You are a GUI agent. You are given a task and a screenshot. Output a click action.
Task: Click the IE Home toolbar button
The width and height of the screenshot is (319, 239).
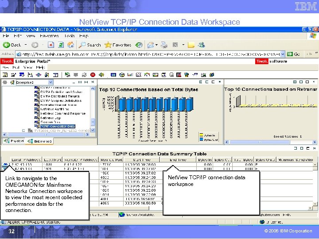[x=71, y=45]
